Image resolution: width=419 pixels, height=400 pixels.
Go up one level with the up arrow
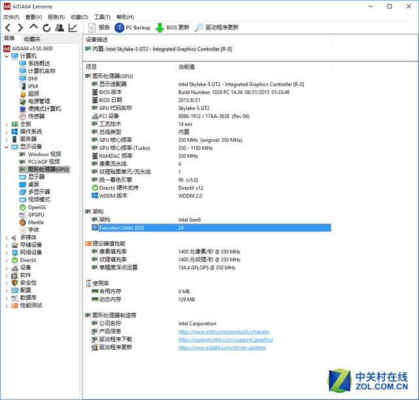[x=33, y=27]
